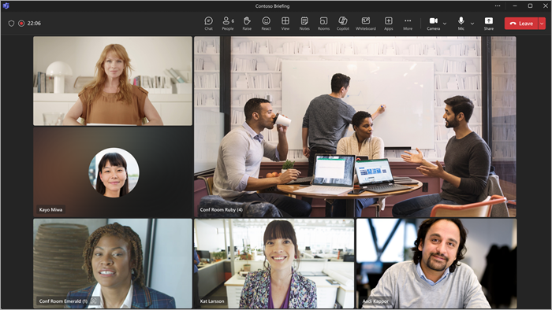
Task: Mute or unmute the Mic
Action: 461,24
